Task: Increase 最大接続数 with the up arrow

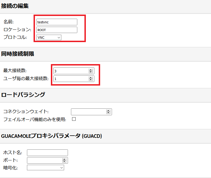Action: [91, 70]
